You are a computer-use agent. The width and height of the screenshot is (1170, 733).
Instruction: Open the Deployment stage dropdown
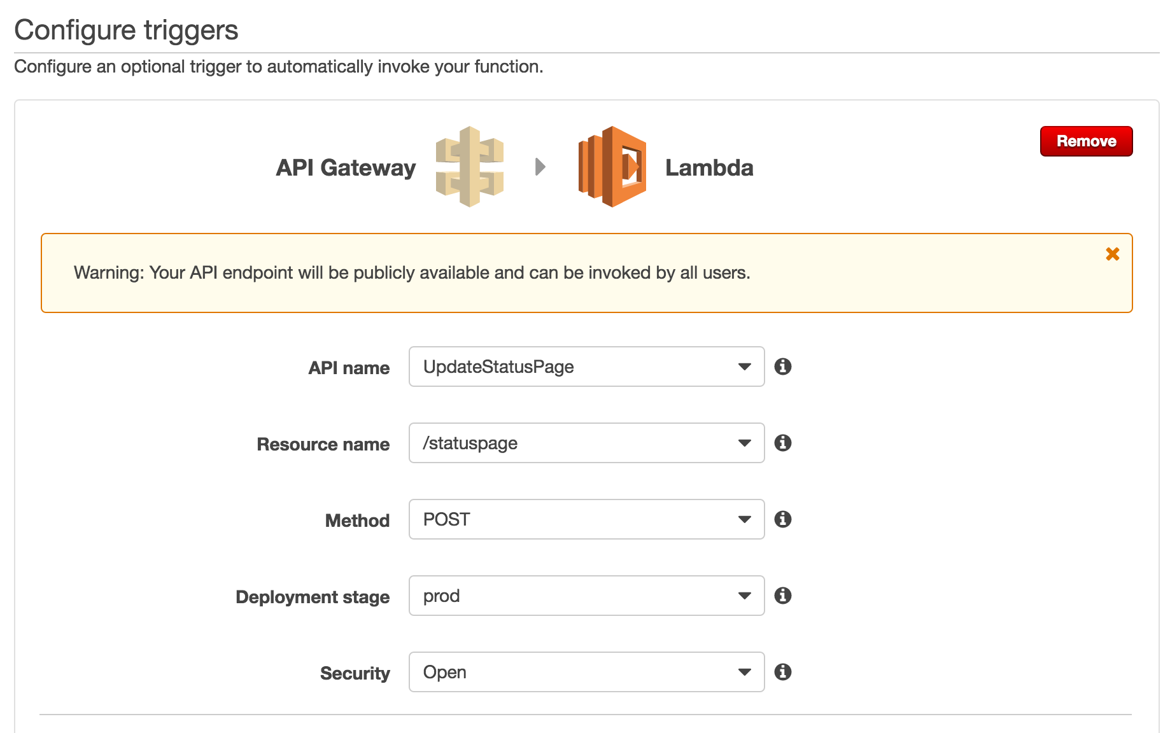click(x=587, y=596)
